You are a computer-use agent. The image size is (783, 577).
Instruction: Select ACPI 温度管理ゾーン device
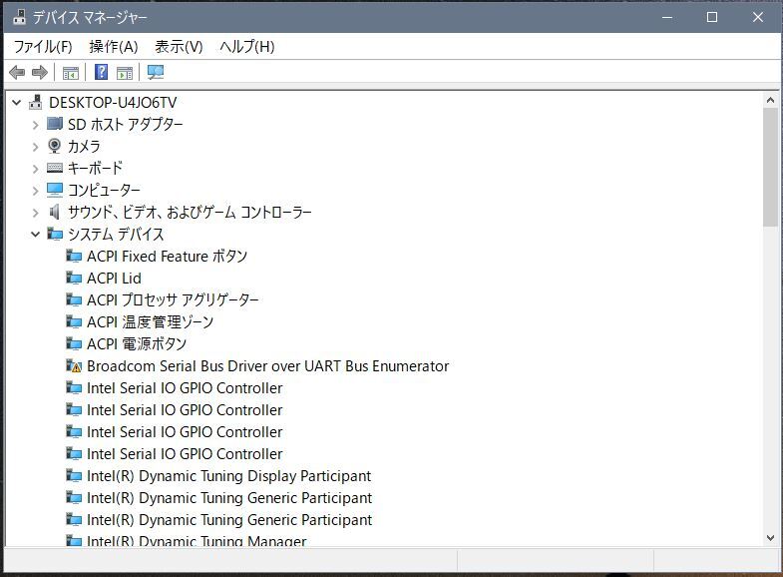point(151,322)
